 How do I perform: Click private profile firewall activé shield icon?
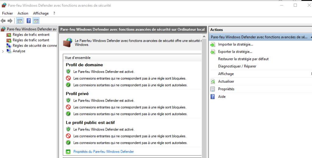(68, 100)
